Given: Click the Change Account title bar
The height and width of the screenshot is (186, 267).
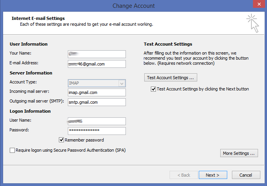Looking at the screenshot, I should pos(133,5).
